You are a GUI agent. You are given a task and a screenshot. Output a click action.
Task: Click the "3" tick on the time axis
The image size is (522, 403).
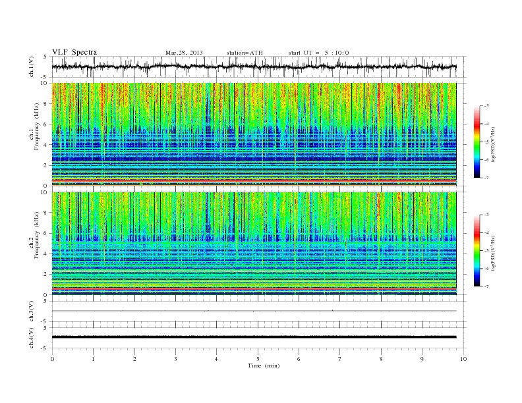coord(175,359)
